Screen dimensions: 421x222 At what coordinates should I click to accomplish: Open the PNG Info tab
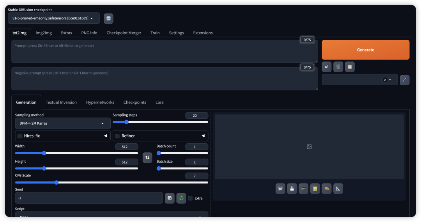tap(89, 33)
